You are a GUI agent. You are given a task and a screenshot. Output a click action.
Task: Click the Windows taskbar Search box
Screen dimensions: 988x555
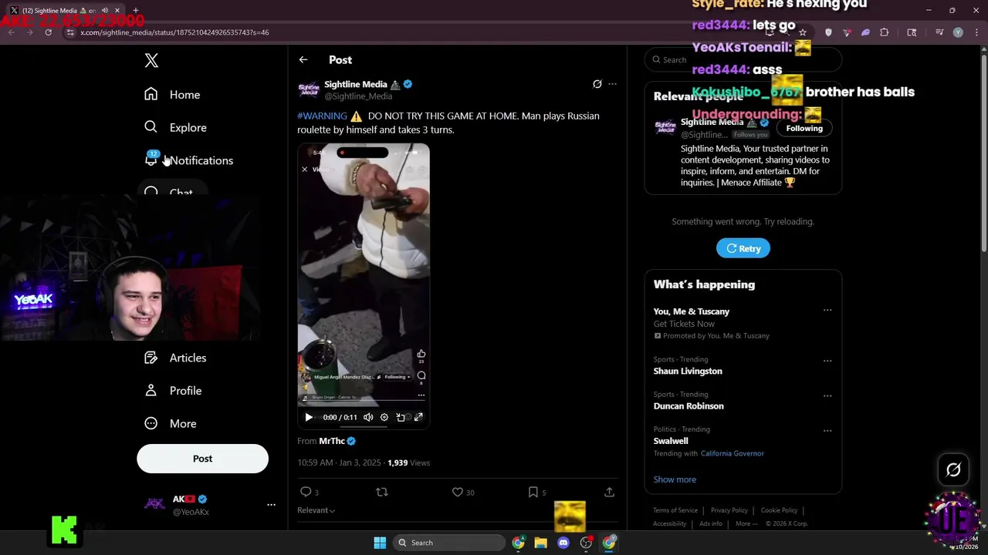(449, 543)
